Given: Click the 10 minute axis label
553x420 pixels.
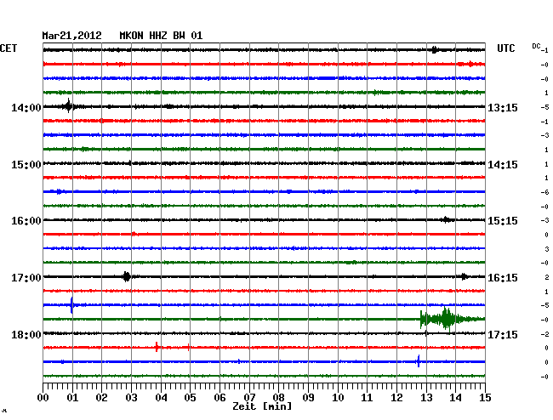Looking at the screenshot, I should click(338, 397).
